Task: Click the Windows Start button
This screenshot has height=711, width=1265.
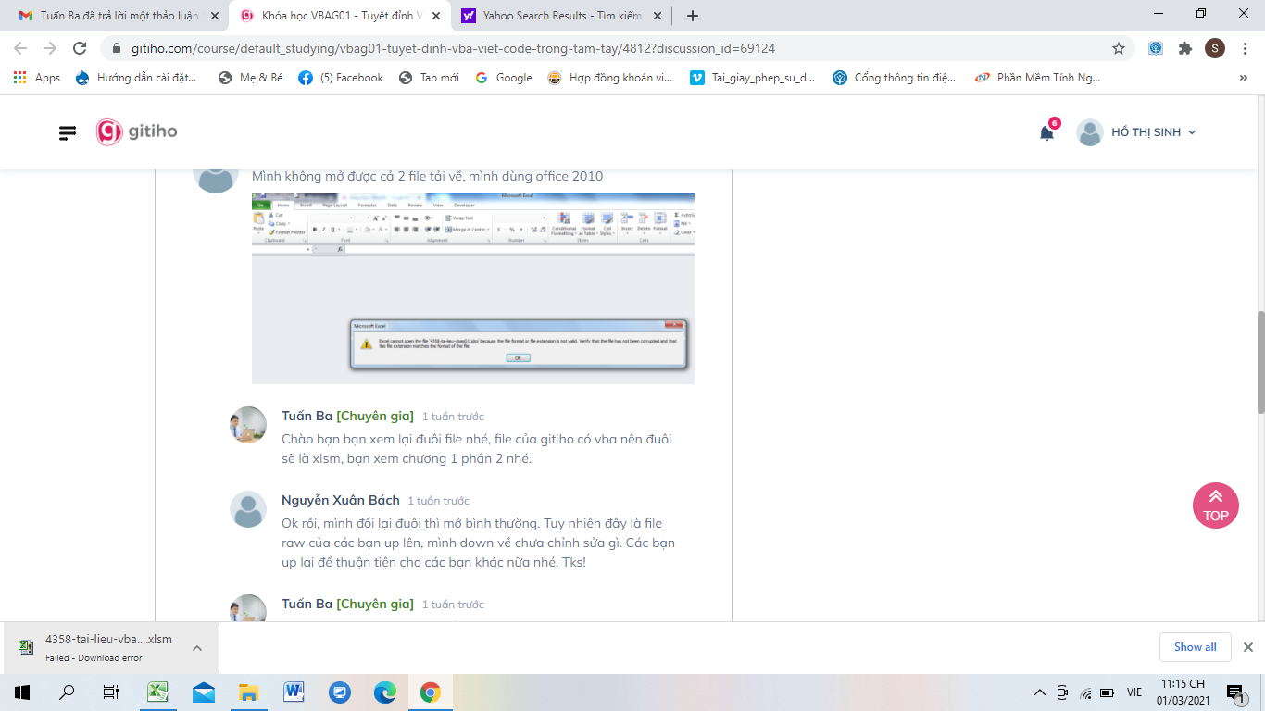Action: pyautogui.click(x=22, y=692)
